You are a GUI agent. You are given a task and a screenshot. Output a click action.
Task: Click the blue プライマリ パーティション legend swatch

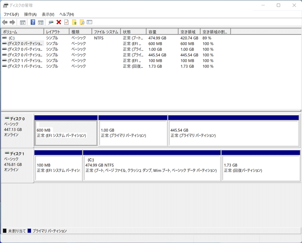tap(29, 231)
